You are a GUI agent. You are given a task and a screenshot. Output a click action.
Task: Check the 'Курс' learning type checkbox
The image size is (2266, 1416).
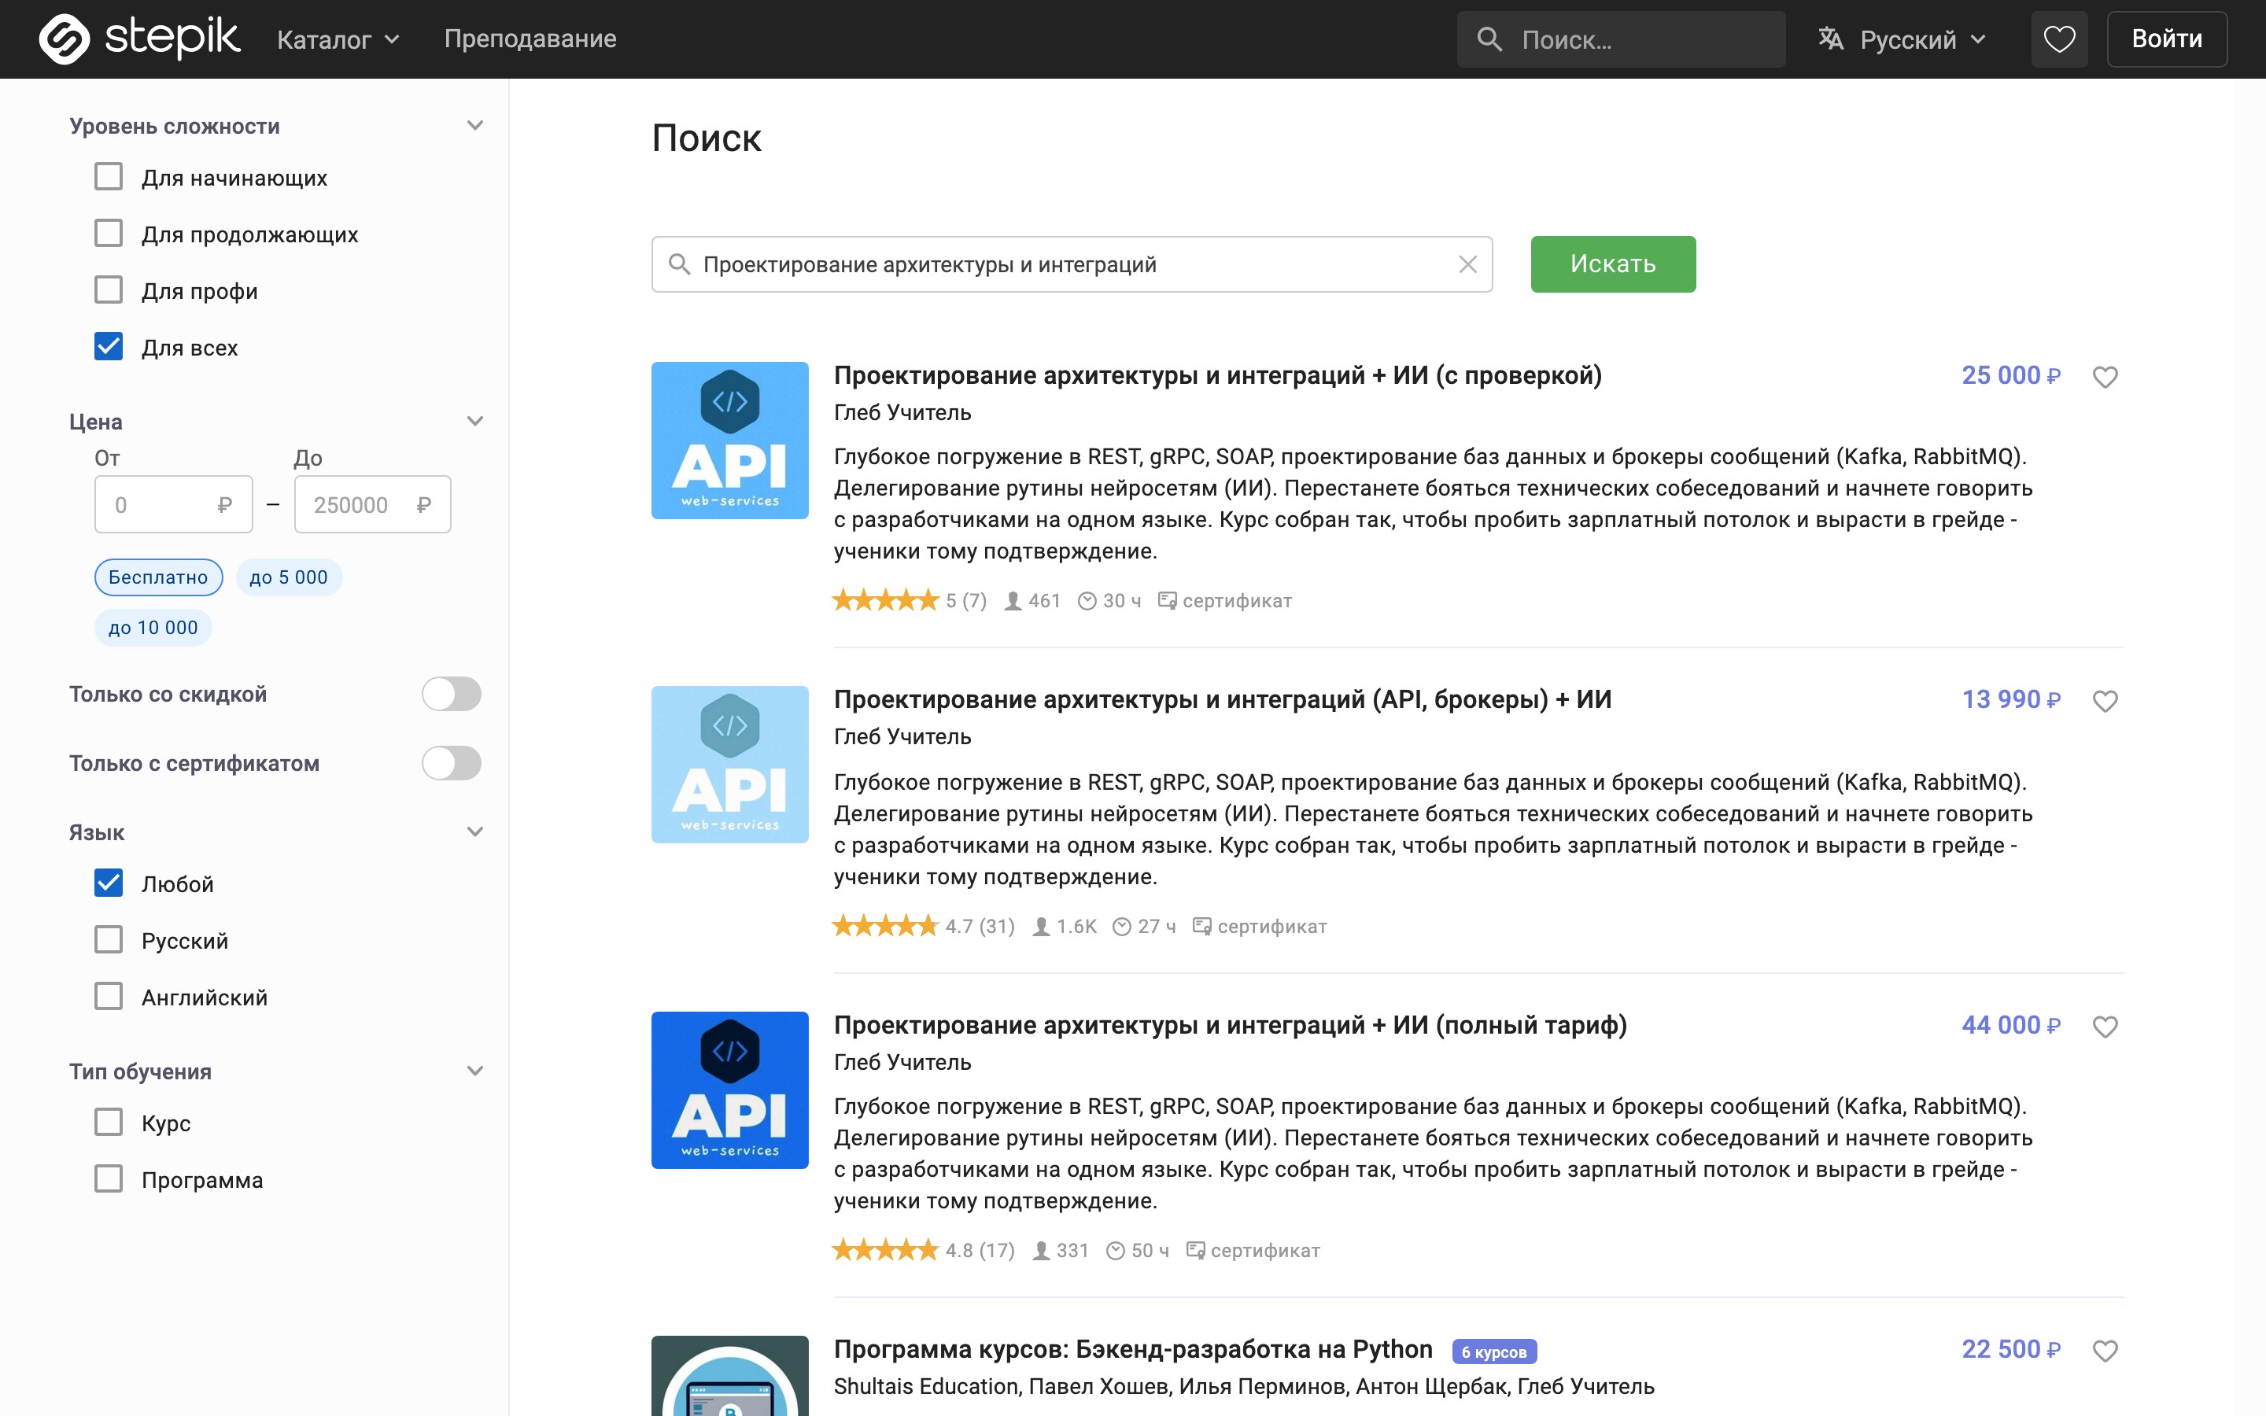[109, 1122]
